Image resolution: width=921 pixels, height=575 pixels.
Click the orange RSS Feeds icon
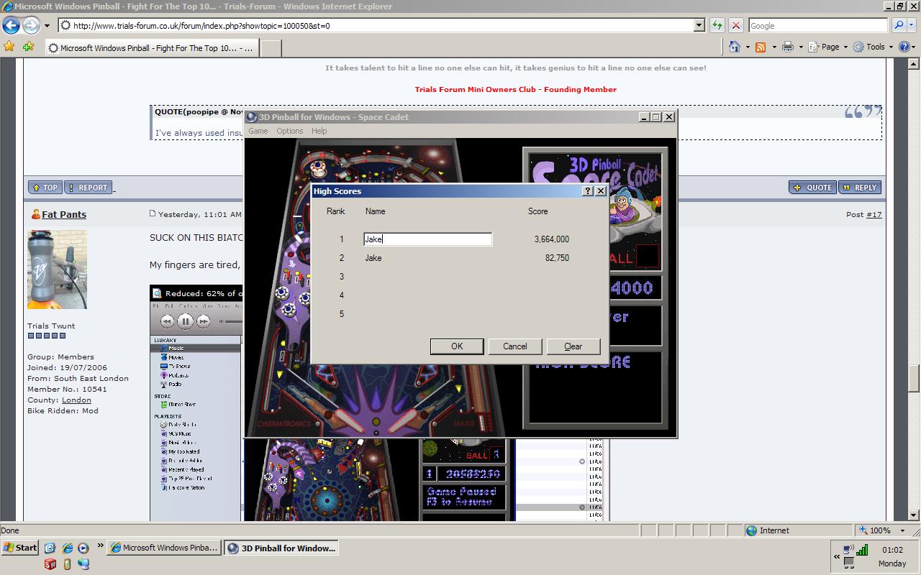[760, 47]
